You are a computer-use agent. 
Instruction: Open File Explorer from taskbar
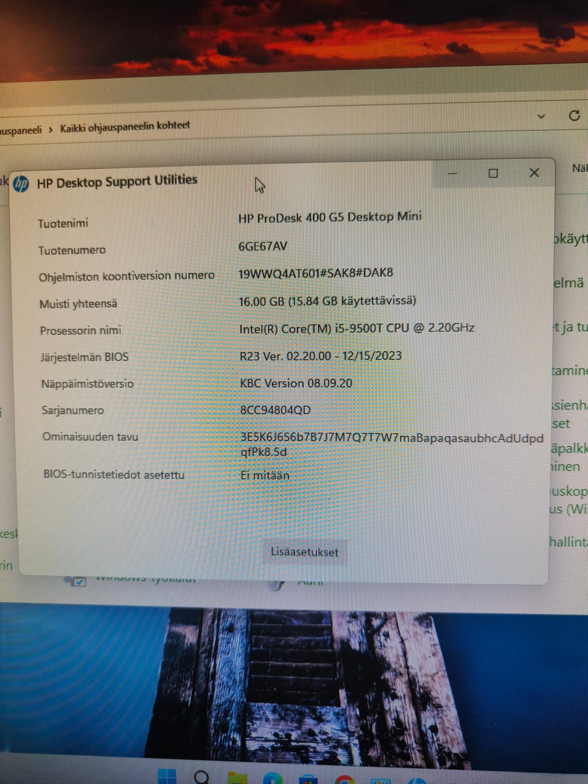[238, 778]
